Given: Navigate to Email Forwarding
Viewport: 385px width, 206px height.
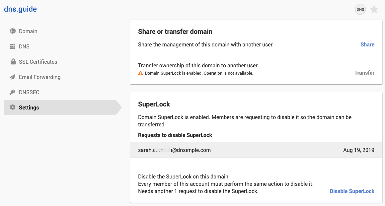Looking at the screenshot, I should [39, 77].
